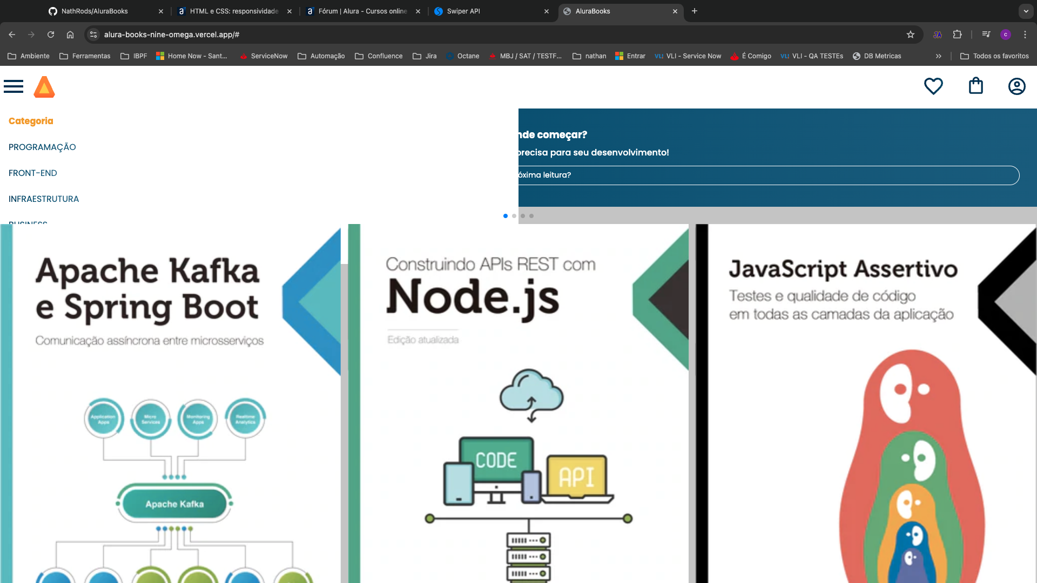Open the user profile icon
This screenshot has width=1037, height=583.
(1017, 86)
